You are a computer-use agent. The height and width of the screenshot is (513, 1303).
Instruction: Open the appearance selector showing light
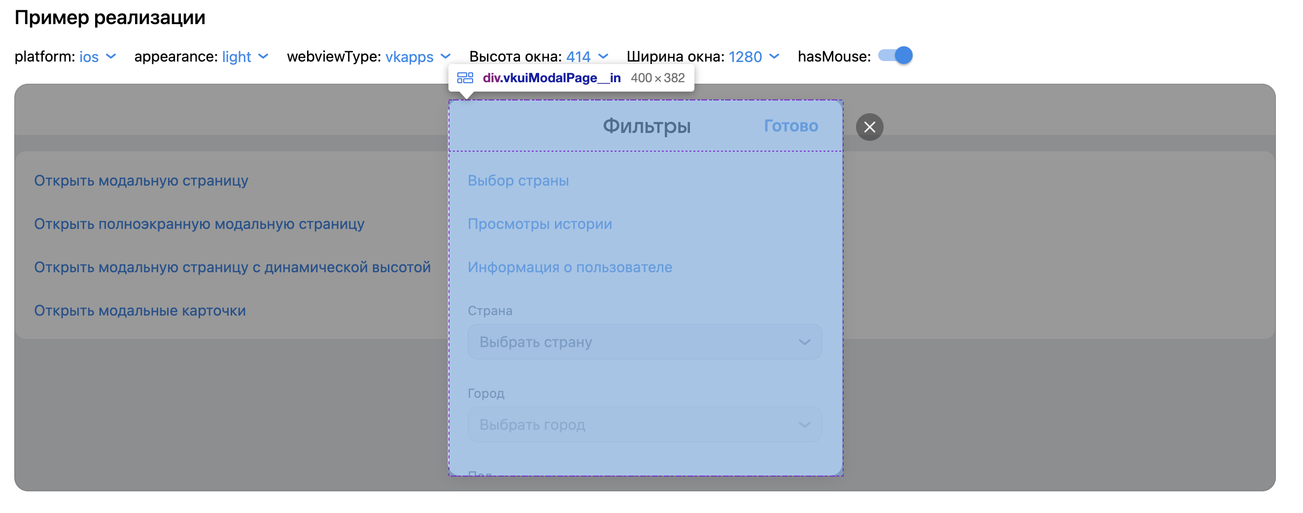(x=237, y=57)
